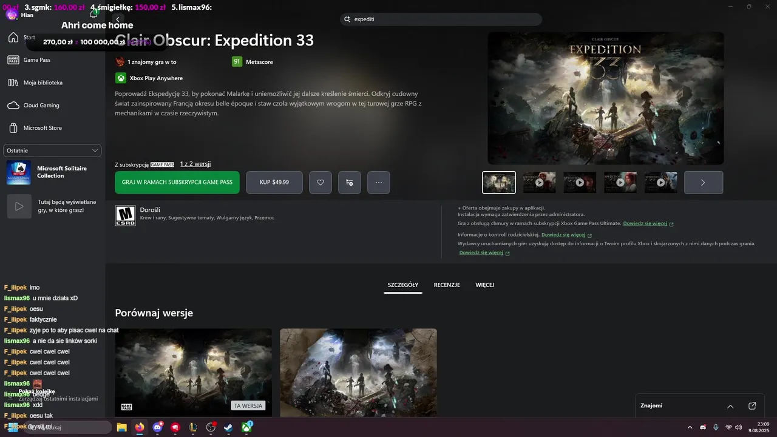The width and height of the screenshot is (777, 437).
Task: Click '1 znajomy gra w to' friend icon
Action: (x=120, y=62)
